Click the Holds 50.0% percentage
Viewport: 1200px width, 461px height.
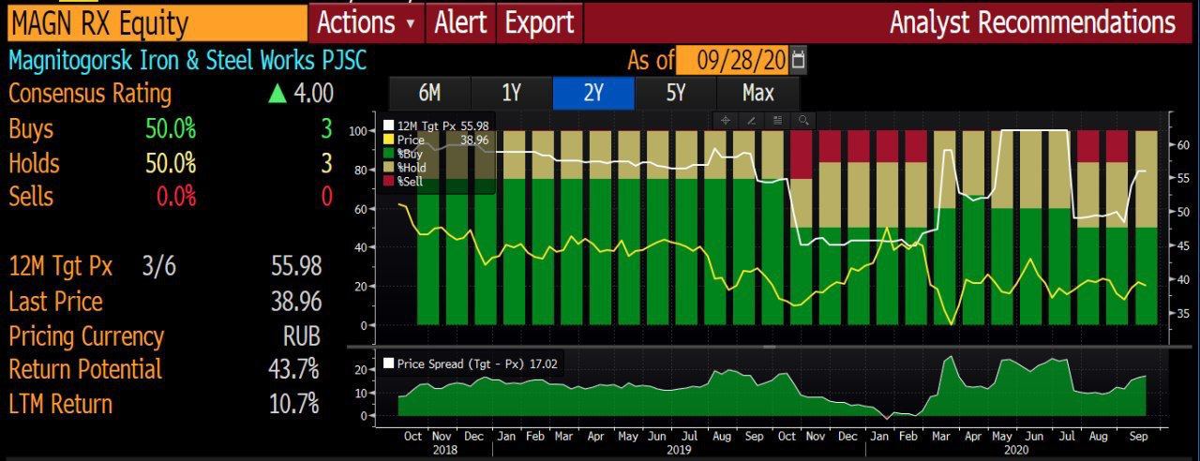(x=171, y=163)
